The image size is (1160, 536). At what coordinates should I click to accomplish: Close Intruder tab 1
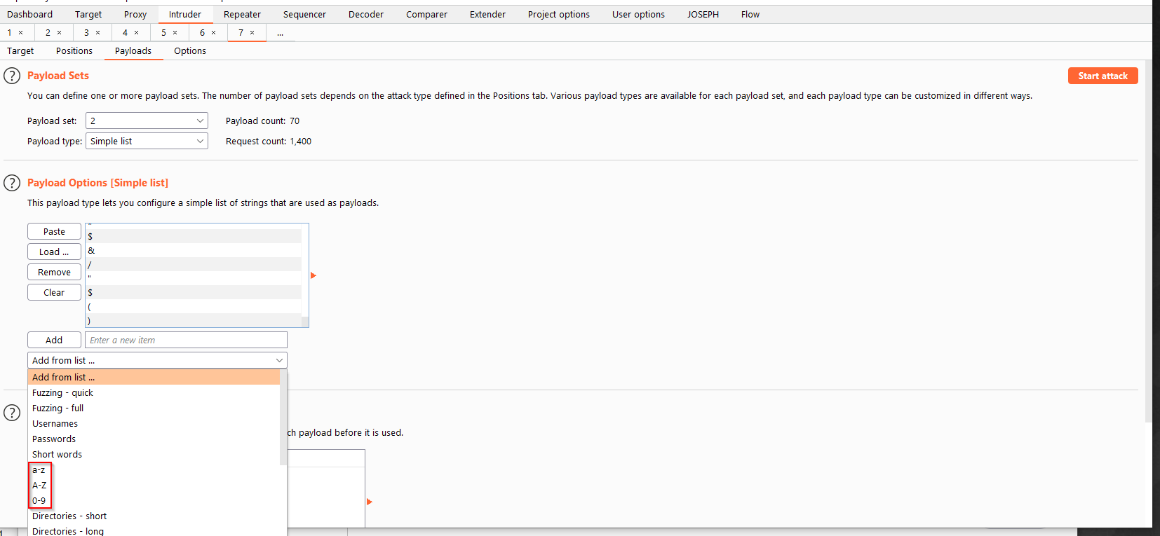(21, 33)
